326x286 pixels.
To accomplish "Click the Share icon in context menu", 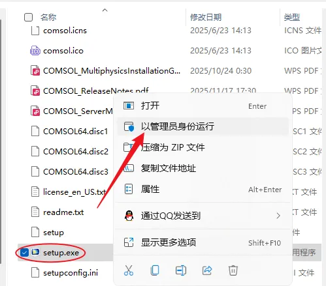I will (207, 270).
